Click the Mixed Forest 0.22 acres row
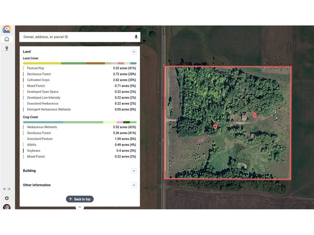Viewport: 314px width, 235px height. click(x=79, y=156)
